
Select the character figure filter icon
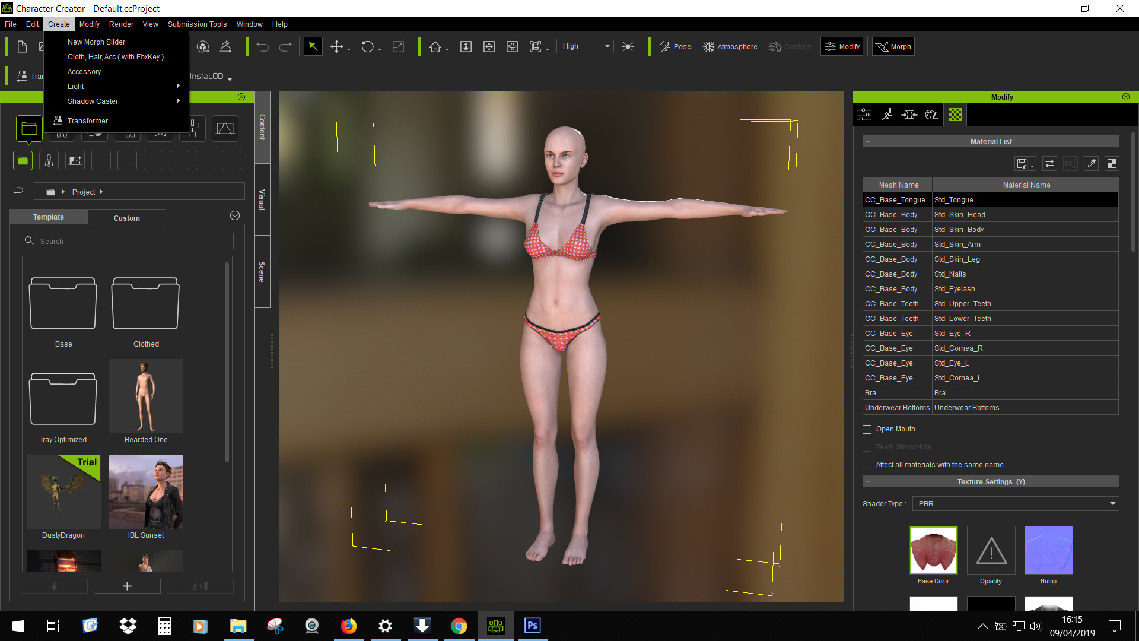click(x=49, y=160)
